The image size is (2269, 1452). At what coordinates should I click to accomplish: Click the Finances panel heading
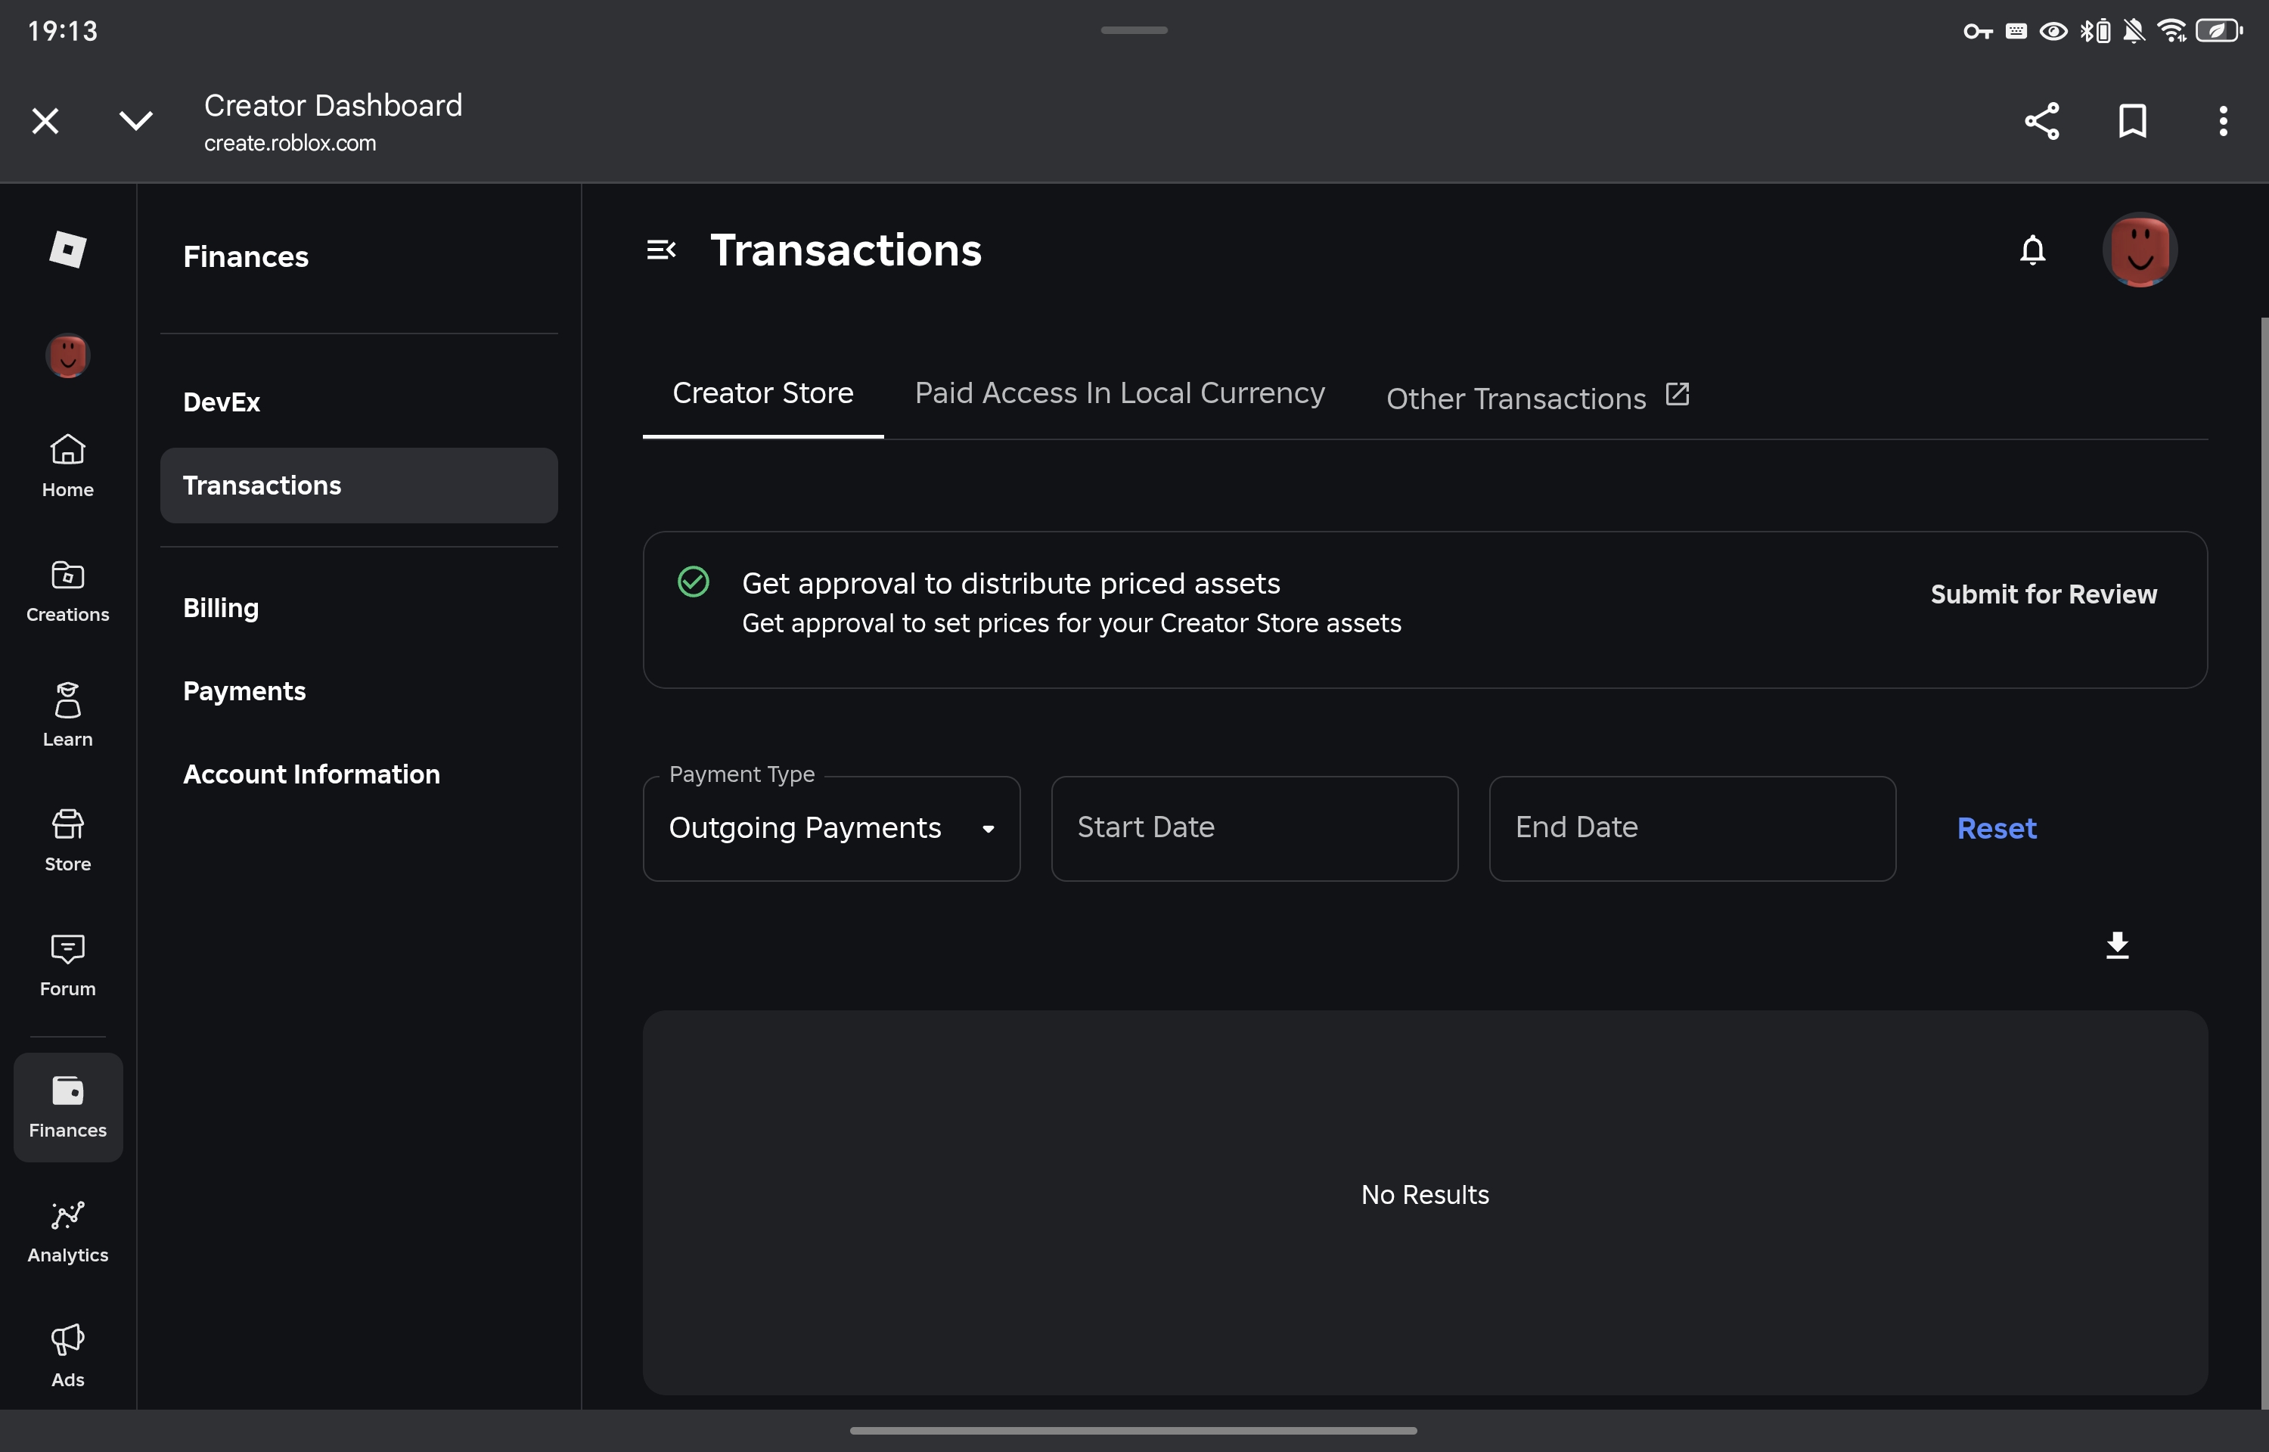coord(246,256)
